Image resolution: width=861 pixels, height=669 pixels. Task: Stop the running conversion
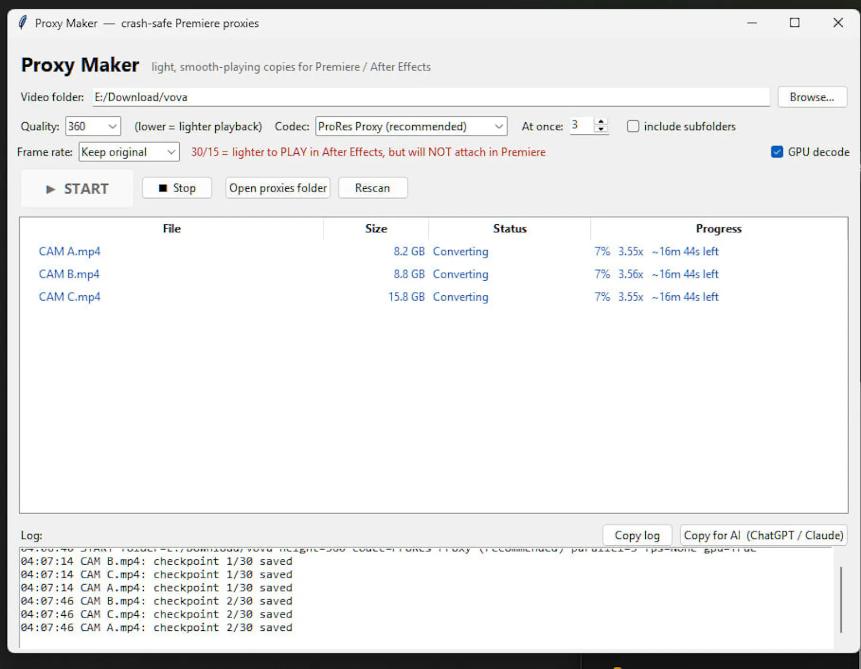[x=177, y=188]
